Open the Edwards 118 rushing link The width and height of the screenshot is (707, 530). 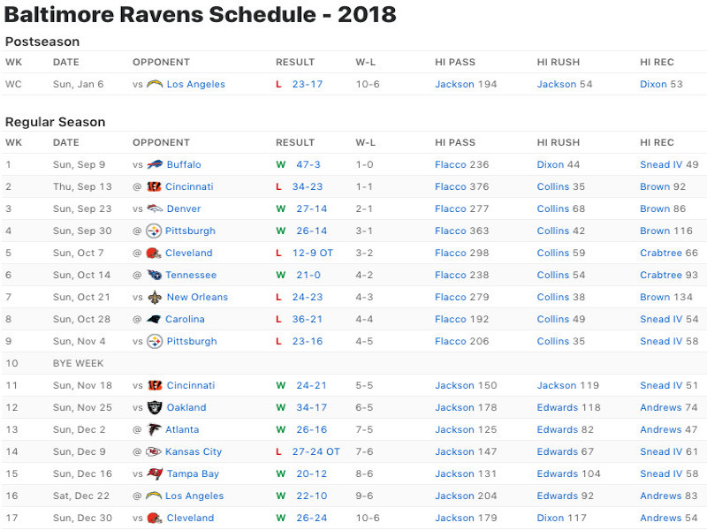(568, 407)
